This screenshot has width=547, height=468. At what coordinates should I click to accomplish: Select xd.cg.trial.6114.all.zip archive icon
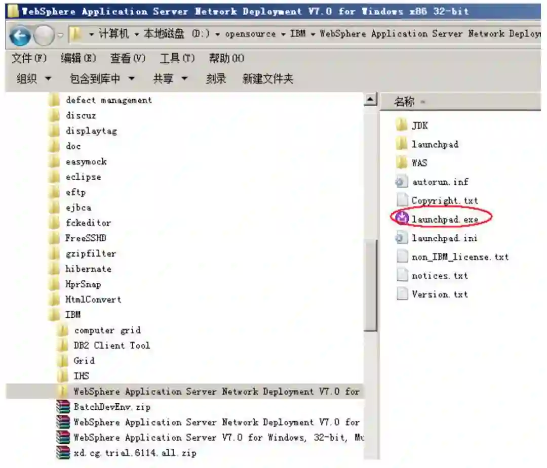(63, 453)
